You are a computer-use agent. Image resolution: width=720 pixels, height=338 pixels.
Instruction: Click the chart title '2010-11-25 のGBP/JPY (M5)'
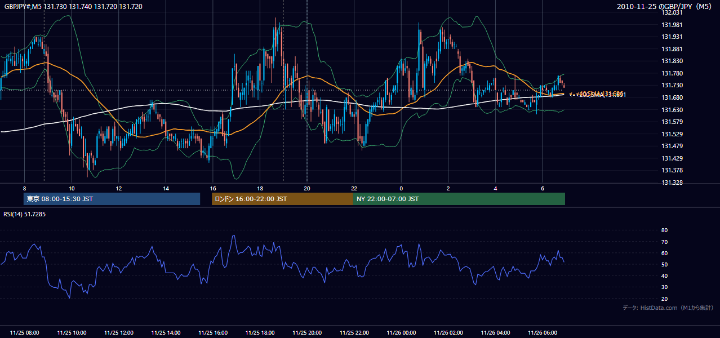tap(665, 6)
